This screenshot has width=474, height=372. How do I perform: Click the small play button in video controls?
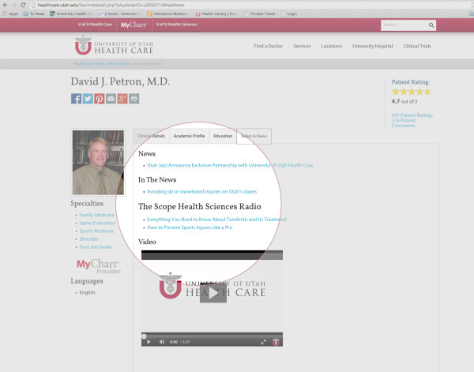pyautogui.click(x=149, y=342)
